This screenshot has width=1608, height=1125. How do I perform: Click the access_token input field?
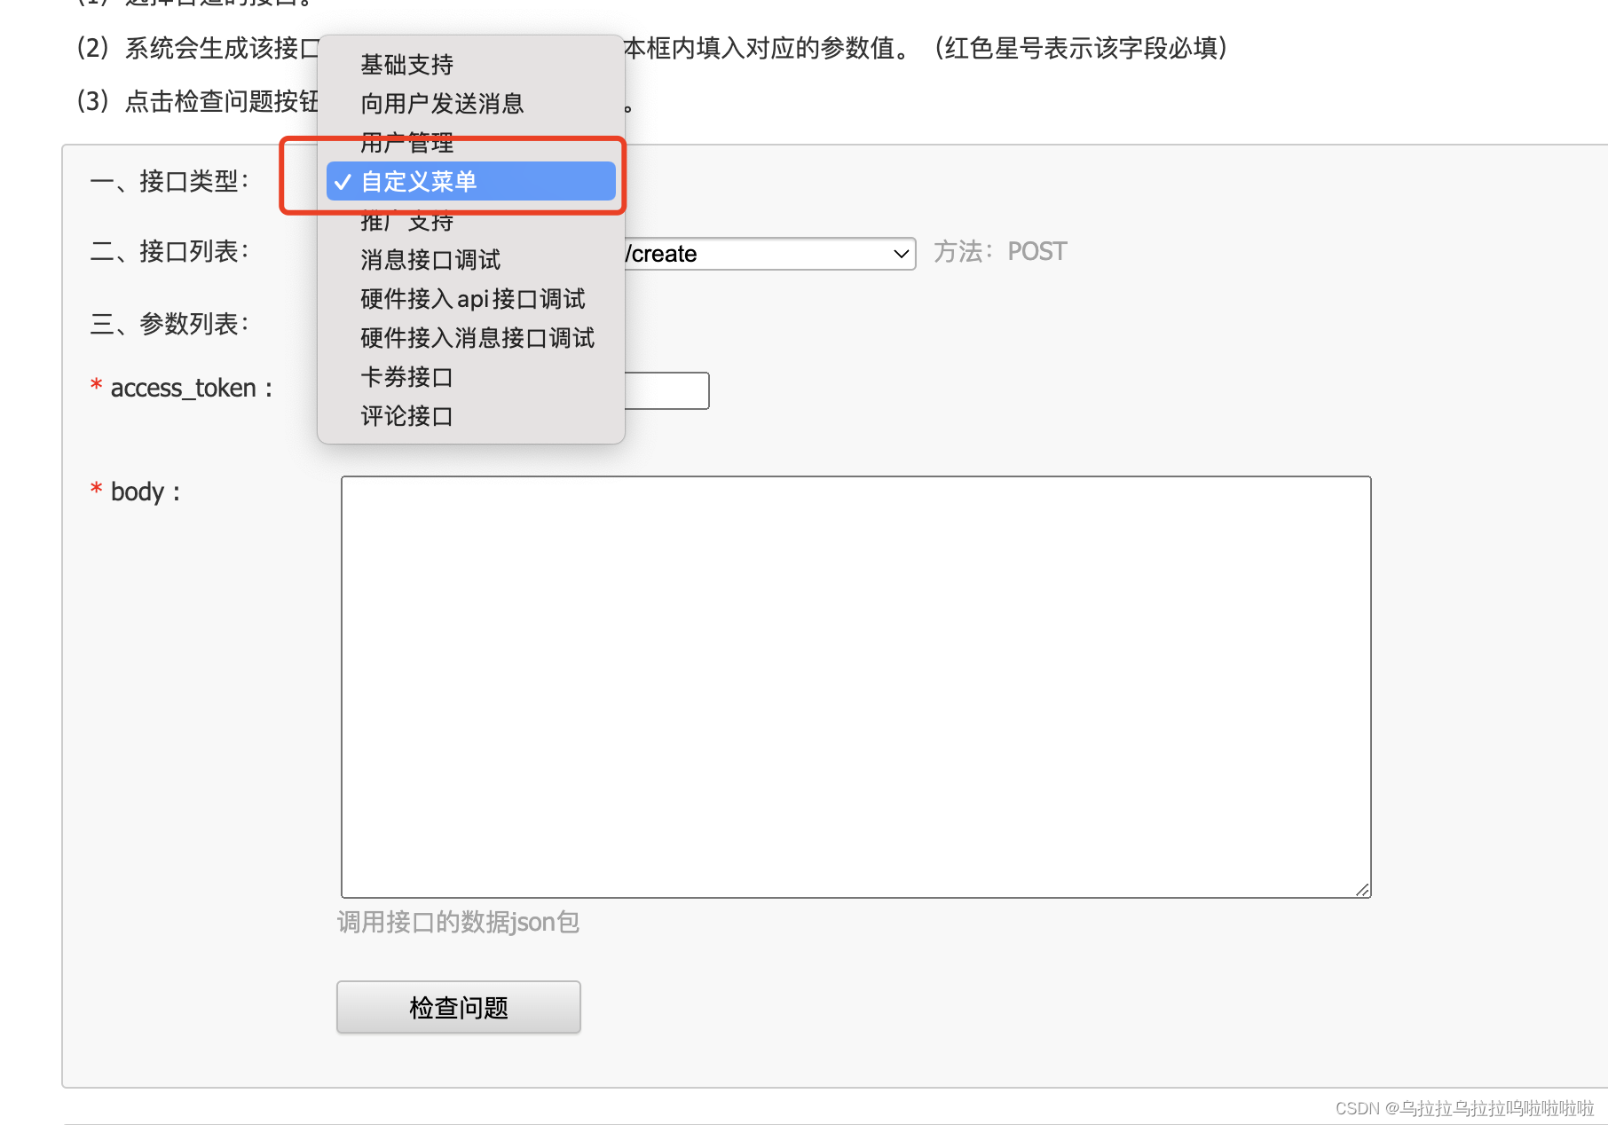coord(666,390)
